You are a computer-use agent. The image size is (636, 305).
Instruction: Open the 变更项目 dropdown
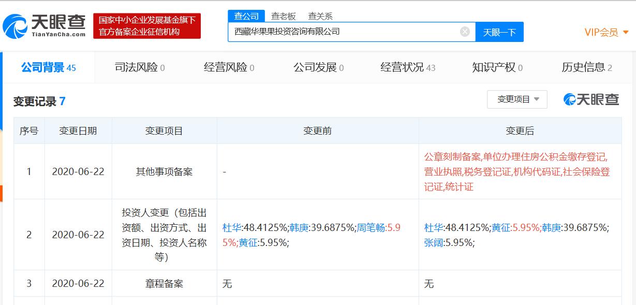pyautogui.click(x=517, y=99)
